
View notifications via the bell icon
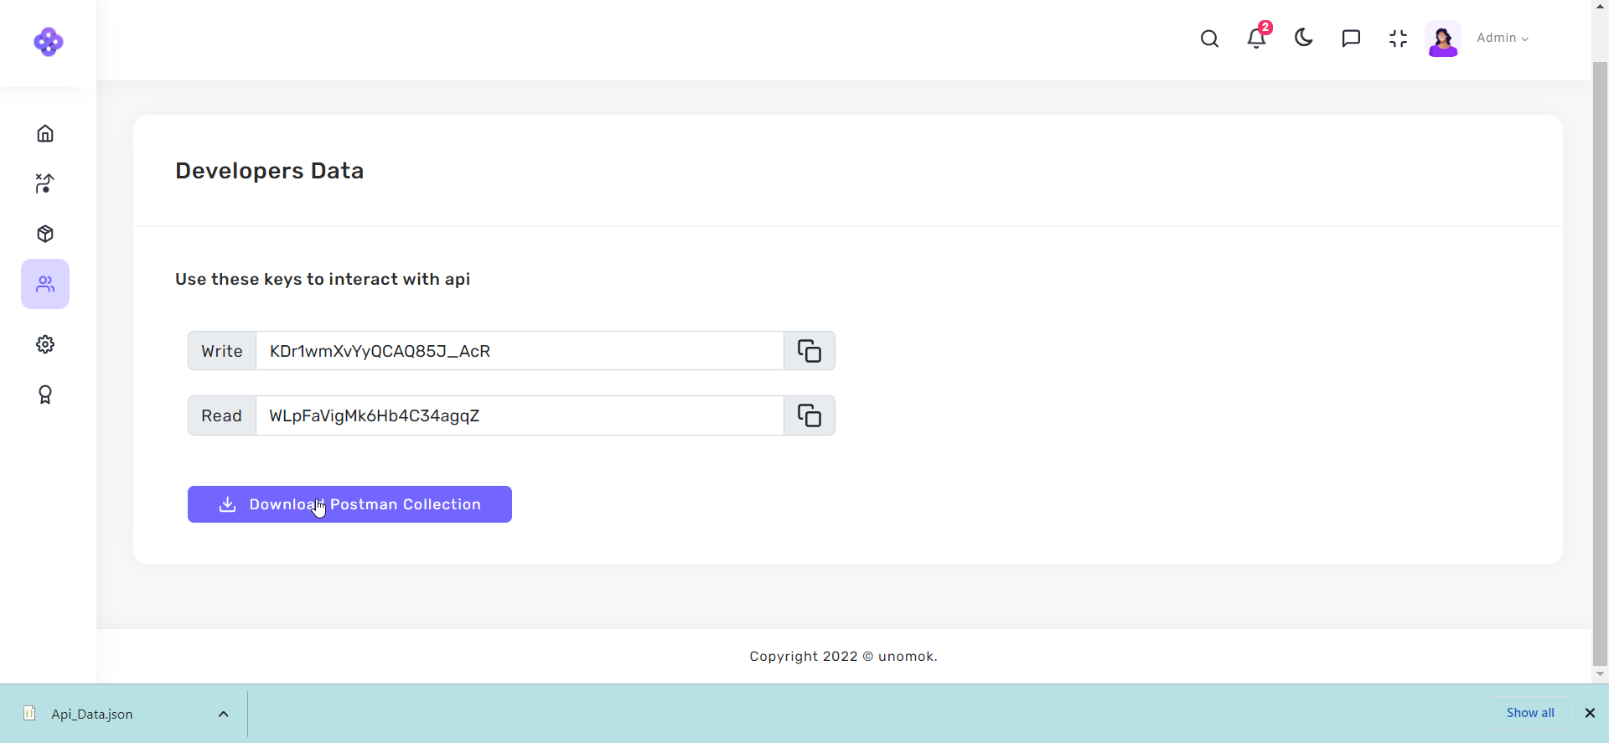tap(1256, 39)
